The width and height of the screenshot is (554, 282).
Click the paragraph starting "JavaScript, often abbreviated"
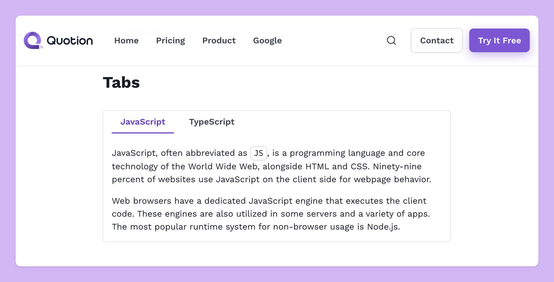pyautogui.click(x=272, y=166)
